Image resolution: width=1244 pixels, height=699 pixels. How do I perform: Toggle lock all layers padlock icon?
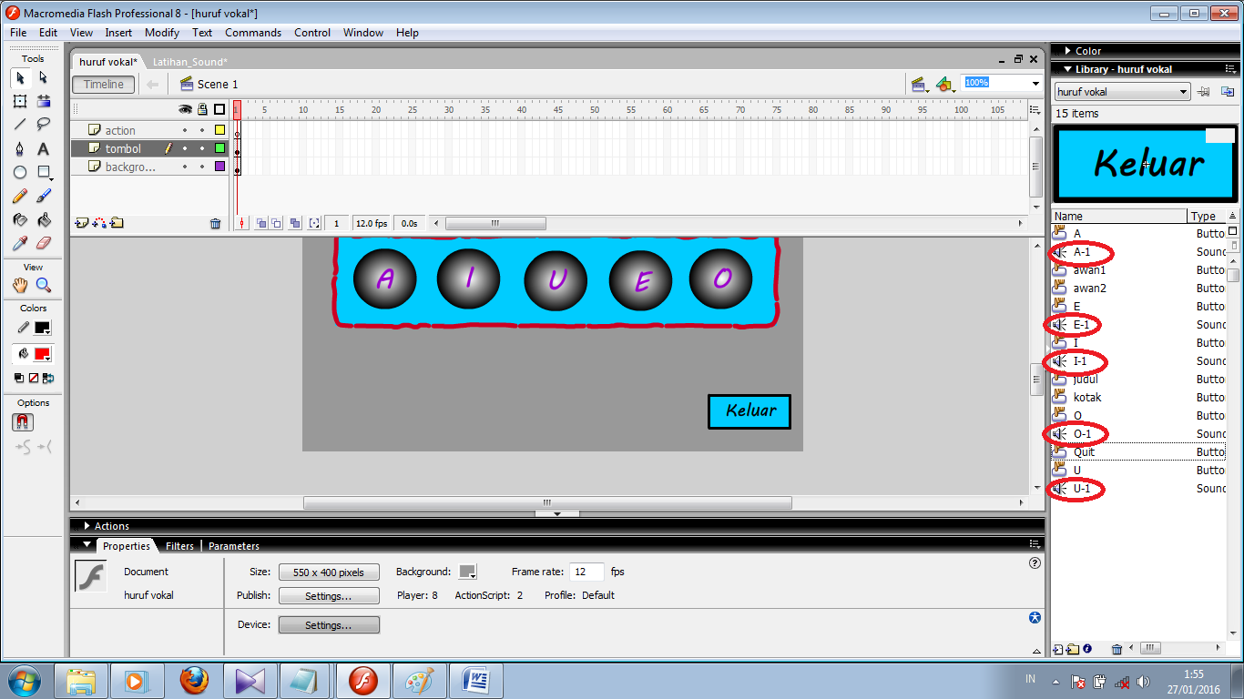point(202,109)
